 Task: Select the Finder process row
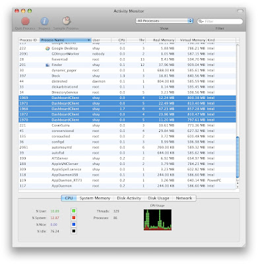coord(127,65)
